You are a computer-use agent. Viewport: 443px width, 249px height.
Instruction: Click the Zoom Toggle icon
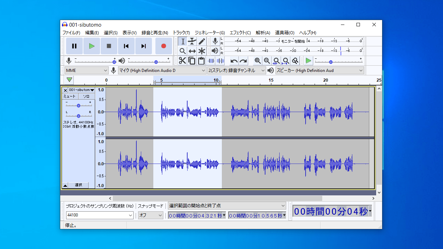(295, 61)
